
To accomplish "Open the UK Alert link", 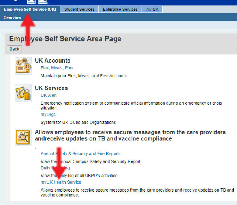I will coord(49,95).
